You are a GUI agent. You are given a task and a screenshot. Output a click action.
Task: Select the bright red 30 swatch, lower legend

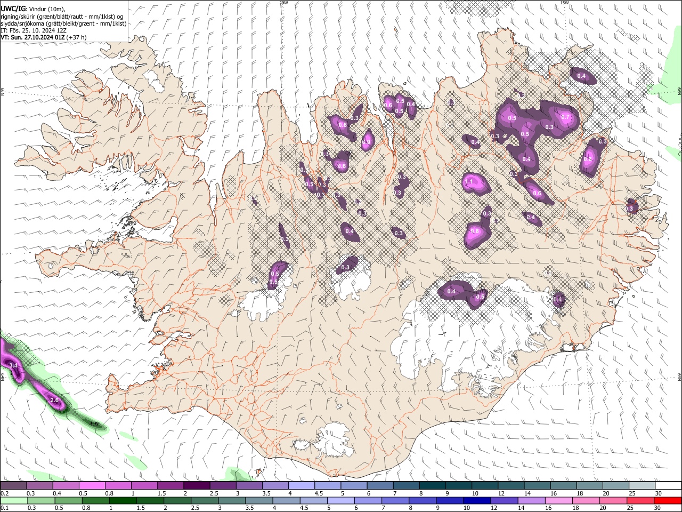668,500
